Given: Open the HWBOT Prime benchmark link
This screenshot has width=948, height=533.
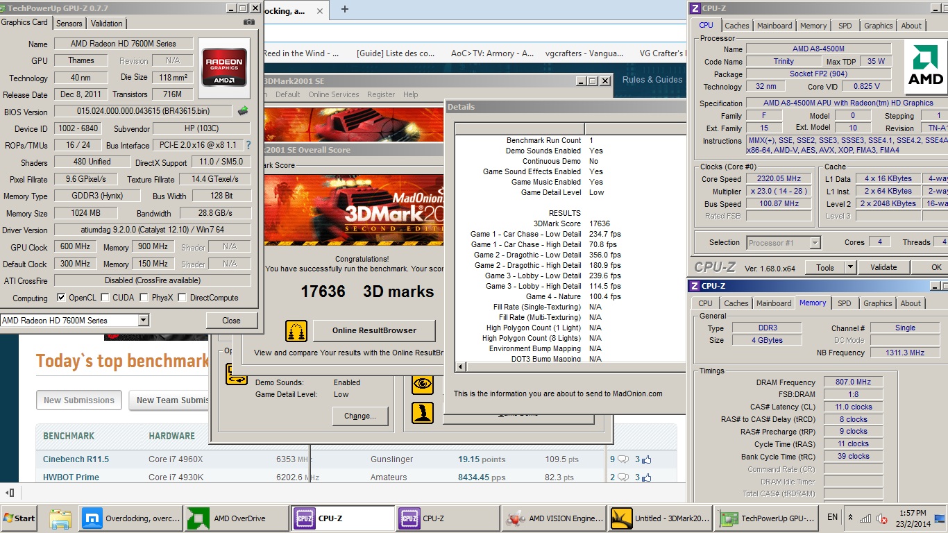Looking at the screenshot, I should (71, 477).
